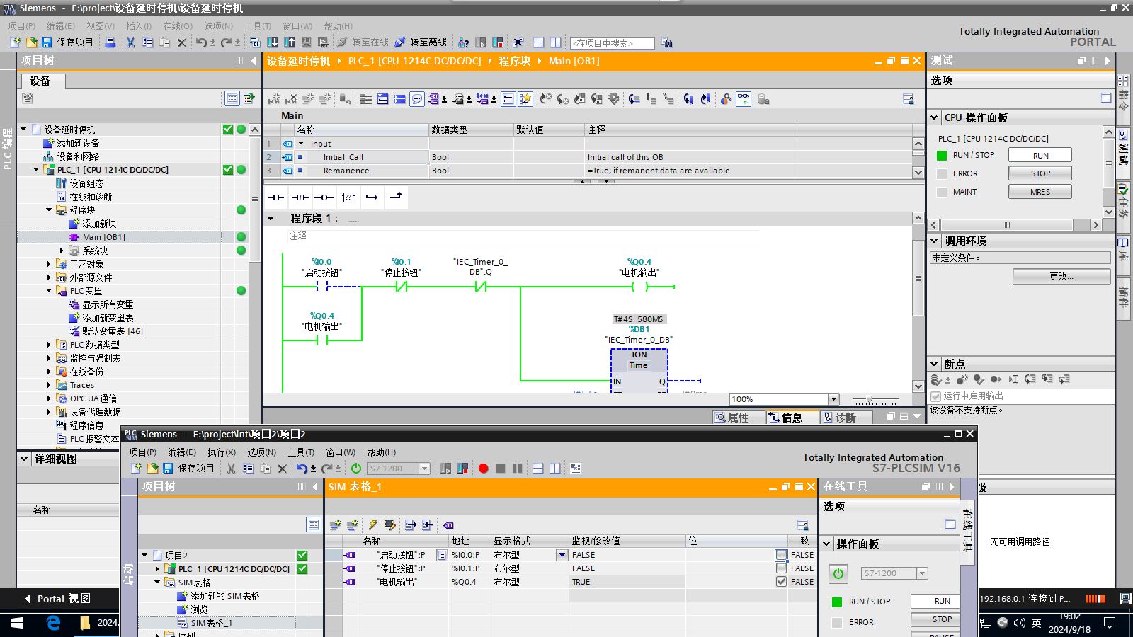Collapse 程序段 1 network

pos(271,219)
